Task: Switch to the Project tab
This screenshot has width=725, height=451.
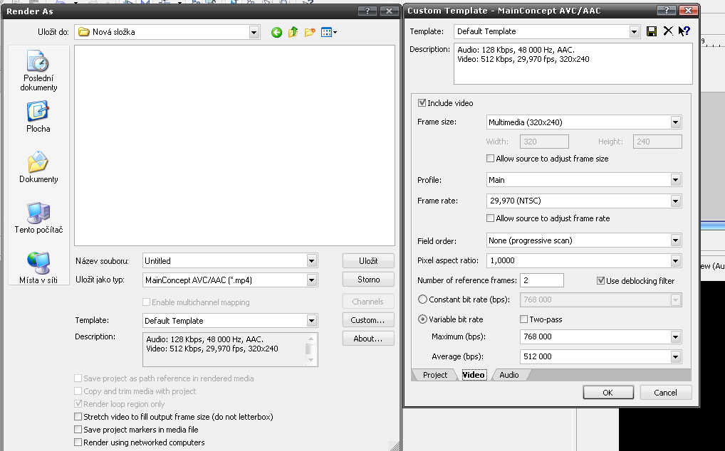Action: (x=435, y=375)
